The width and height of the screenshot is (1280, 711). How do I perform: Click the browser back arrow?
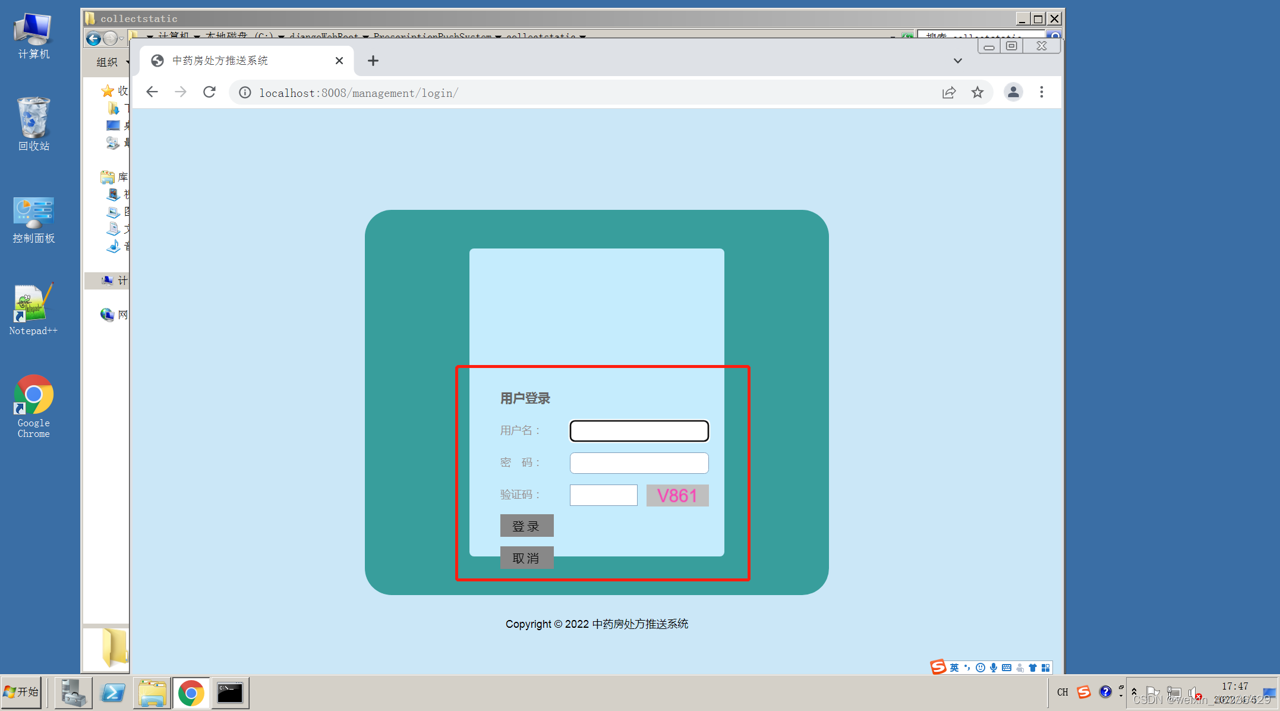tap(152, 92)
